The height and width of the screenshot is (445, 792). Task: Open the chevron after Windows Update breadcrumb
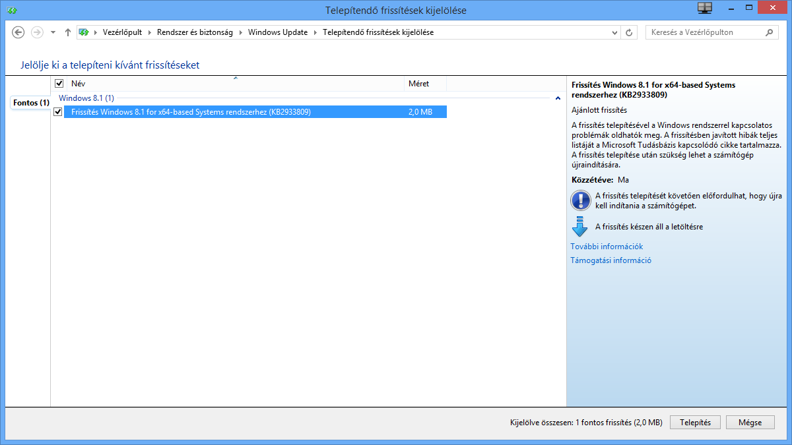click(x=315, y=32)
